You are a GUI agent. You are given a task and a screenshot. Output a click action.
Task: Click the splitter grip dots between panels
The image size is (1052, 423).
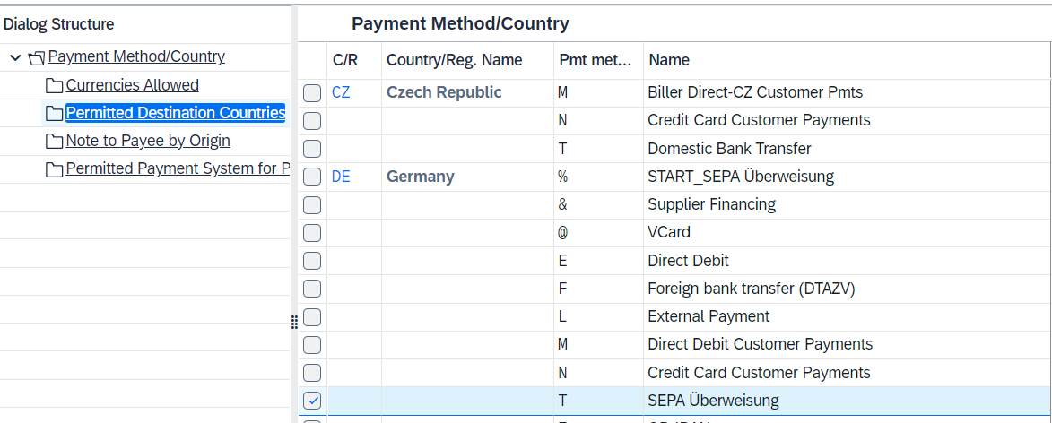294,323
